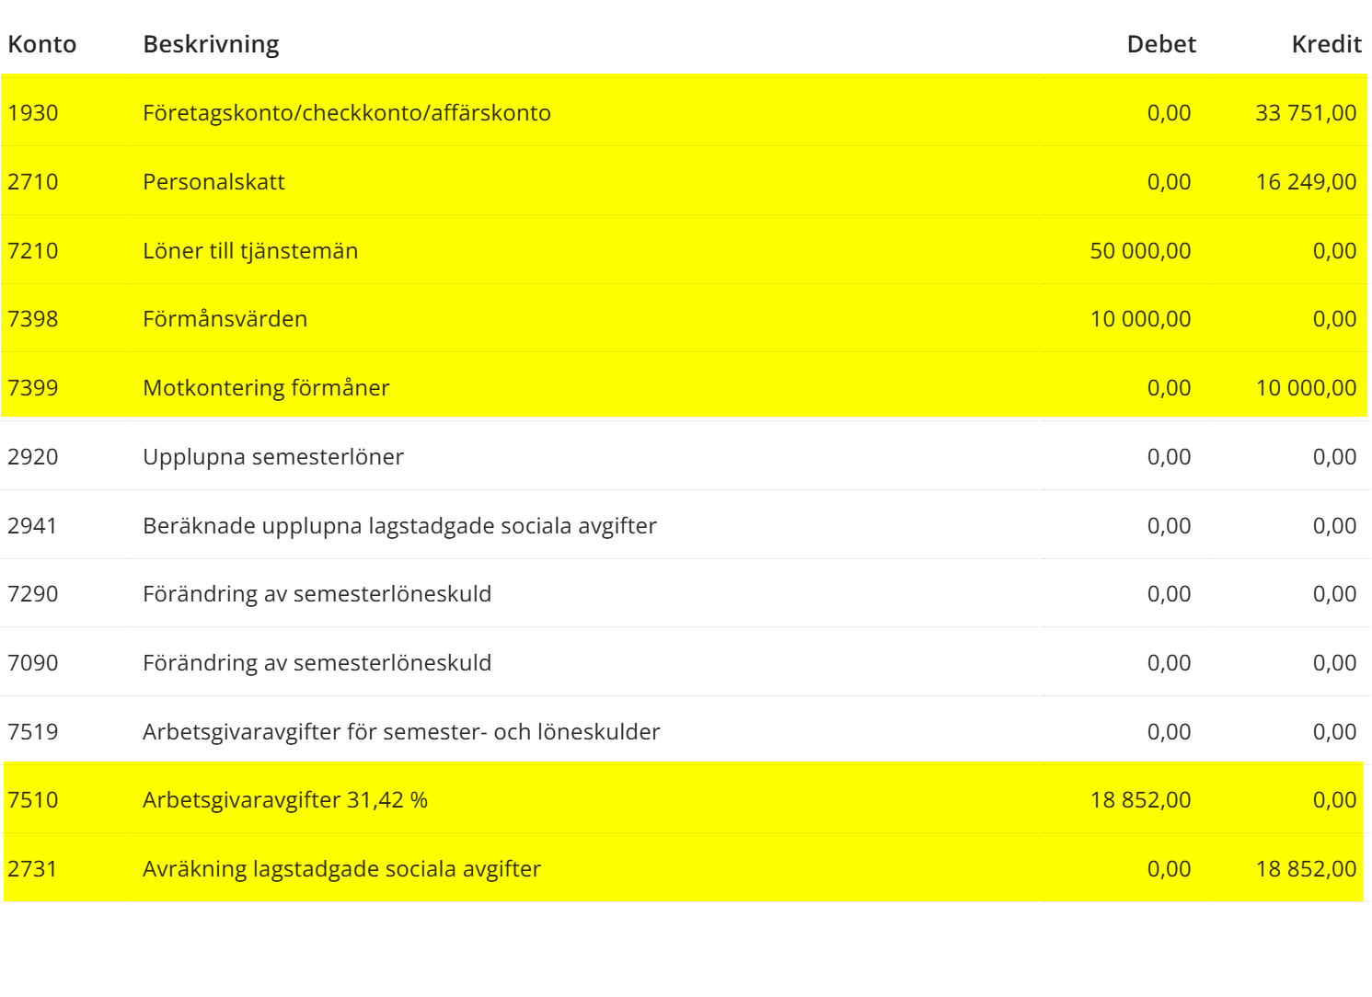Click the Beskrivning column header
Screen dimensions: 1372x997
pos(211,44)
